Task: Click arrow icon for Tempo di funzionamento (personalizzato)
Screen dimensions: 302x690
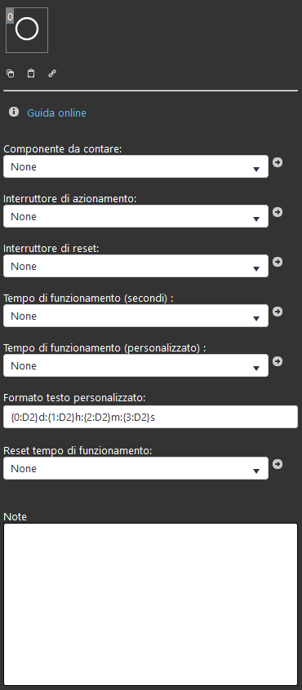Action: (278, 361)
